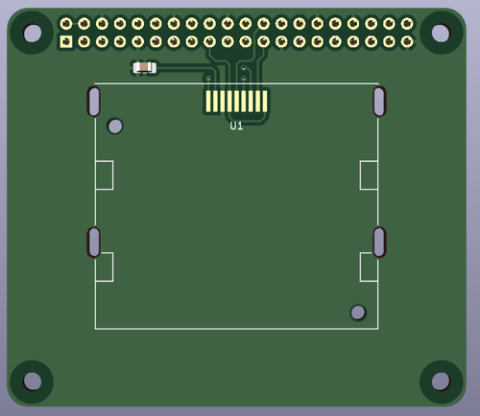The image size is (480, 416).
Task: Select the upper-left oval slot on U1 outline
Action: pyautogui.click(x=93, y=102)
